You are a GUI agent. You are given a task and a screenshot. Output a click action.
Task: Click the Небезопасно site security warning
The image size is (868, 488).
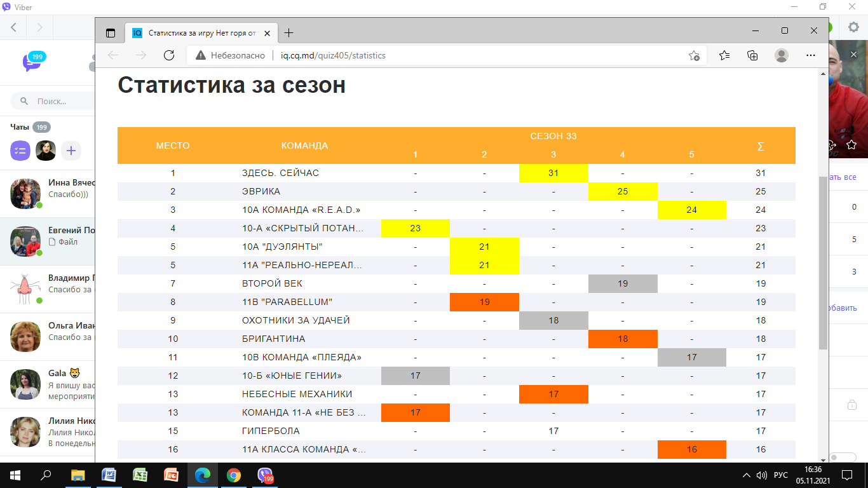click(x=230, y=55)
